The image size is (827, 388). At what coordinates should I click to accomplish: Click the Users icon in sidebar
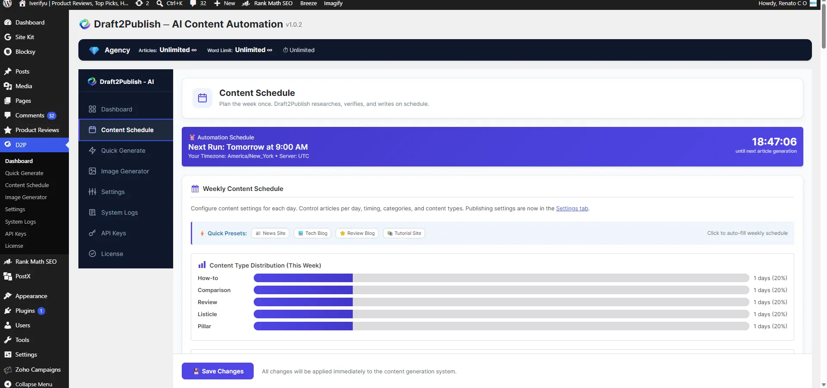[x=8, y=325]
